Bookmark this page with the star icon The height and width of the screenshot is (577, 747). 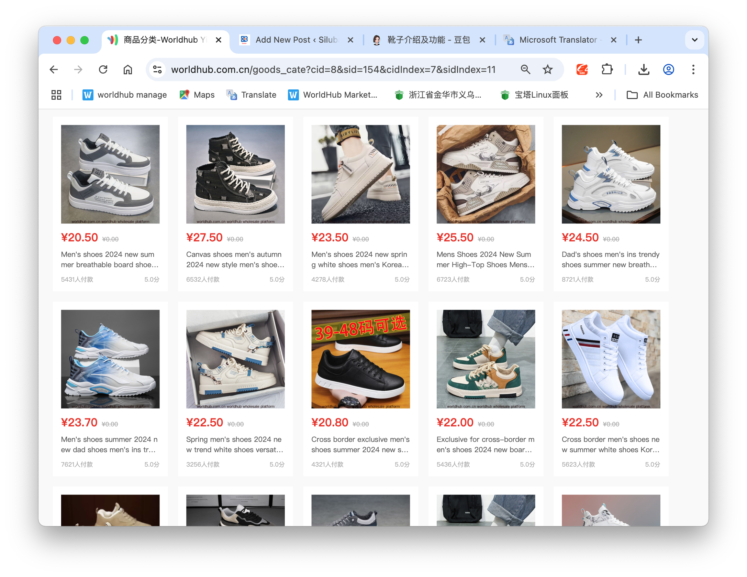click(547, 70)
